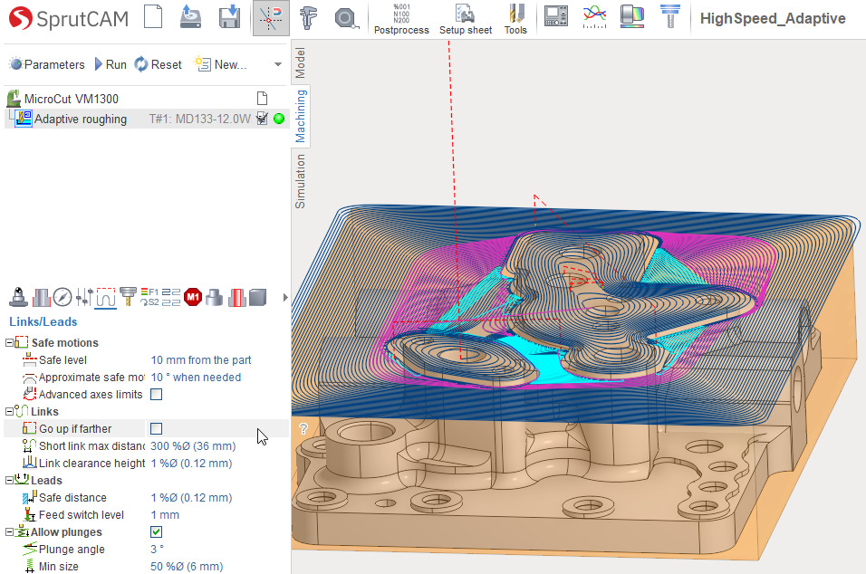Open the job assignment parameters page
The image size is (866, 574).
coord(42,297)
